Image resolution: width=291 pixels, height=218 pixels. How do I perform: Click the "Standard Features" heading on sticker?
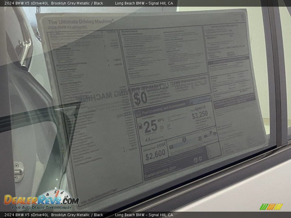(129, 32)
